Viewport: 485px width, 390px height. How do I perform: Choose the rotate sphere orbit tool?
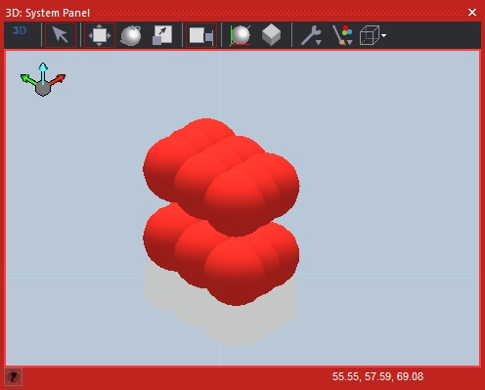[x=131, y=35]
